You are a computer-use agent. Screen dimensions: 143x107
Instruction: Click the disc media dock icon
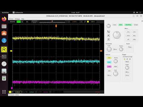tap(4, 64)
